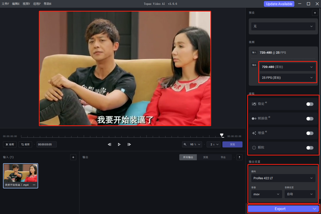Add a new preset with plus icon
The height and width of the screenshot is (214, 321).
315,13
